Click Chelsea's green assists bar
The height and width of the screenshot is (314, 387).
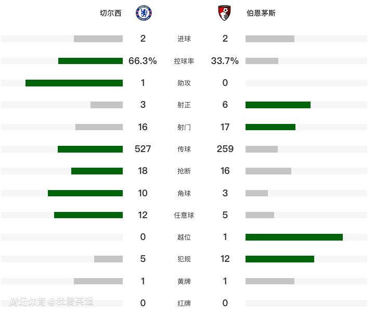coord(74,83)
